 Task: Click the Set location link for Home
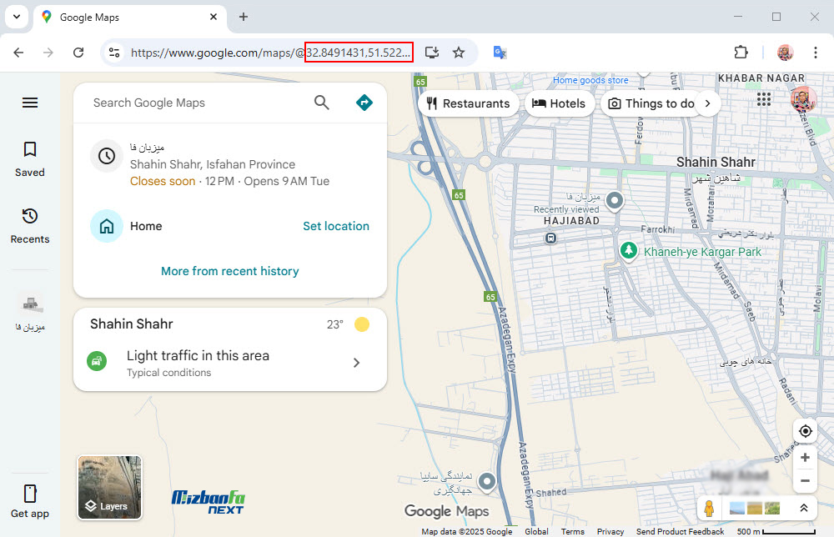pyautogui.click(x=335, y=226)
